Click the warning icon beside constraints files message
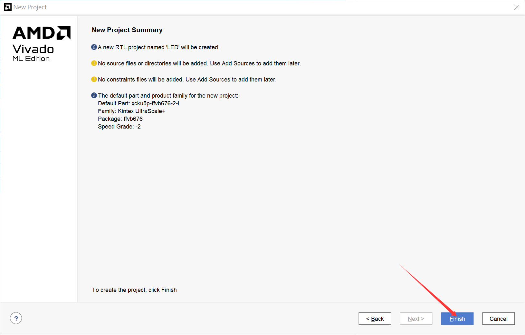This screenshot has width=525, height=335. pyautogui.click(x=94, y=79)
